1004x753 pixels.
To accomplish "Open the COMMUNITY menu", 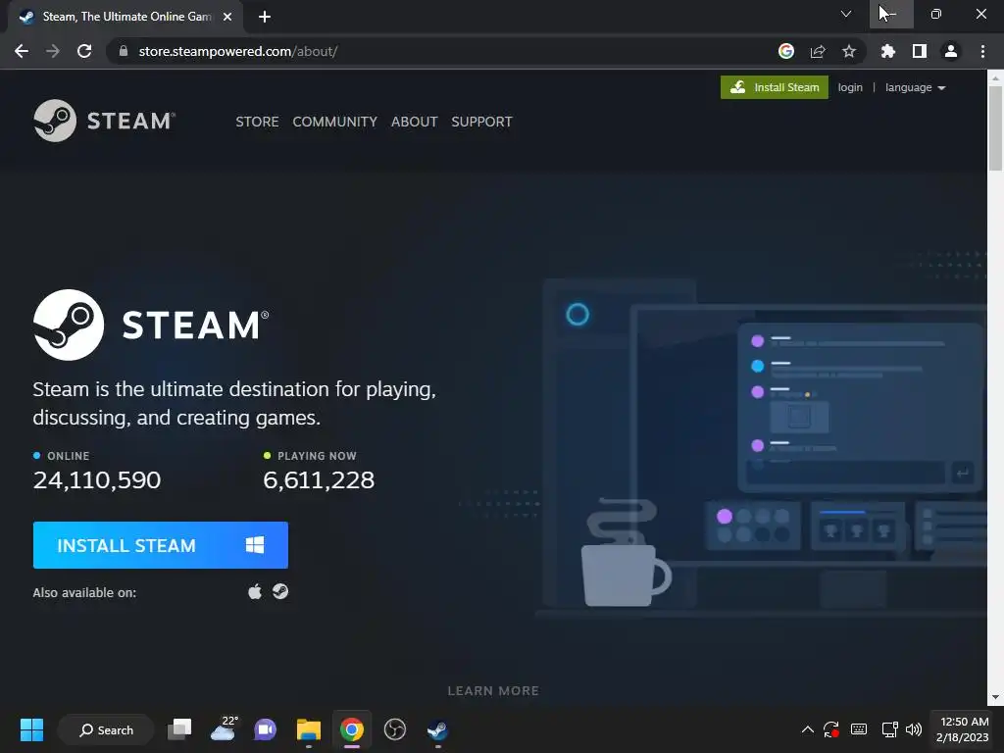I will [335, 122].
